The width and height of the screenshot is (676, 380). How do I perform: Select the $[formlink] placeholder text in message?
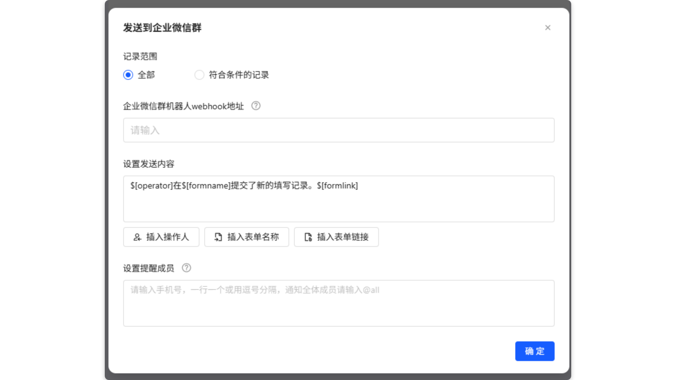[337, 185]
